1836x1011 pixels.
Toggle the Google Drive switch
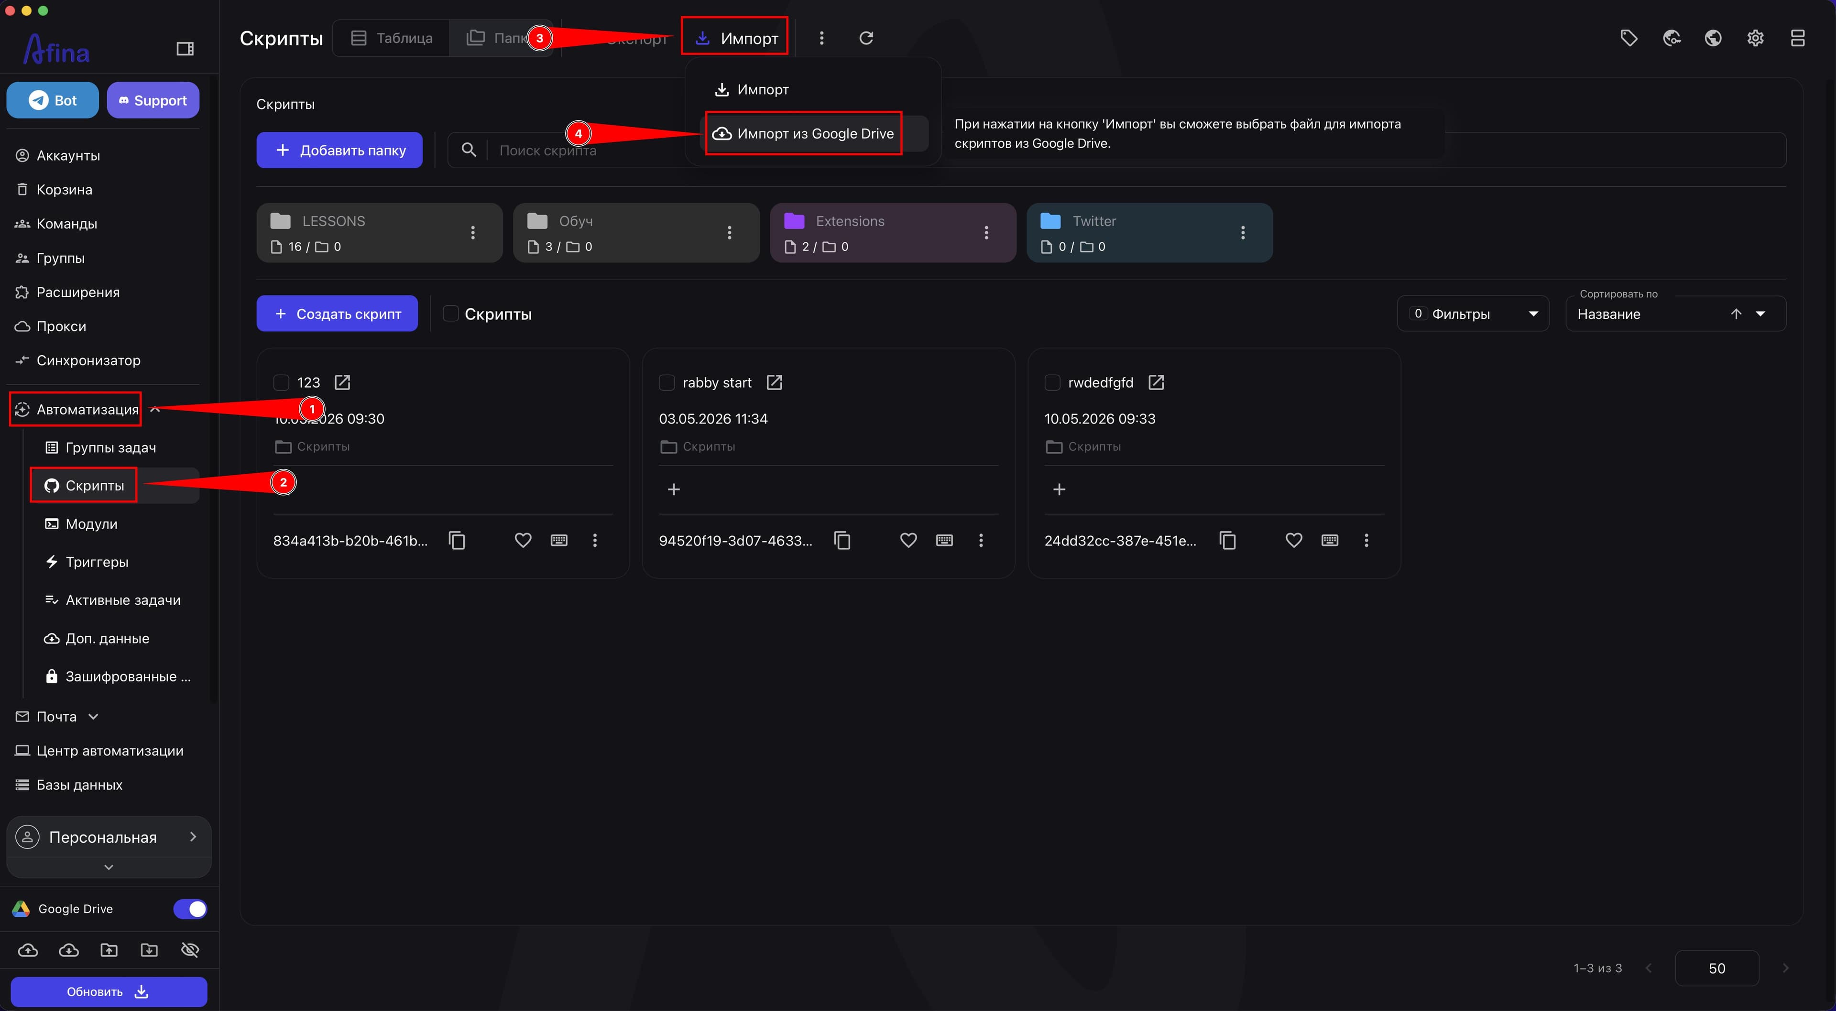coord(190,909)
